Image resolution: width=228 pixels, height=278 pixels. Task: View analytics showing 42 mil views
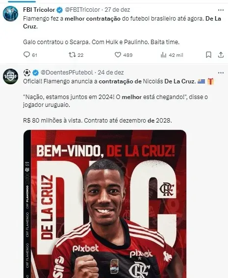[172, 55]
